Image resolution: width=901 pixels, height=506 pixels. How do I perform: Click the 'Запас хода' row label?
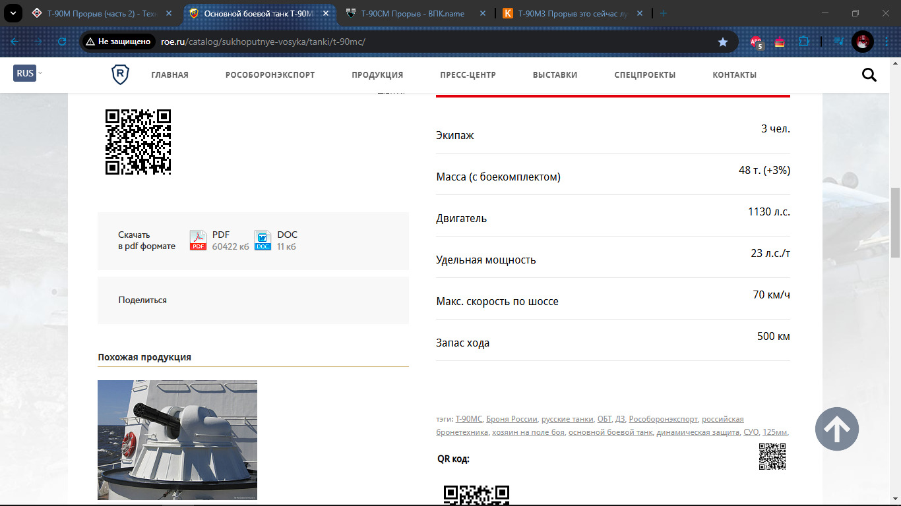click(463, 343)
